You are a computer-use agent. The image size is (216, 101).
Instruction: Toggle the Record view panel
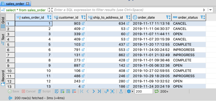tap(3, 78)
